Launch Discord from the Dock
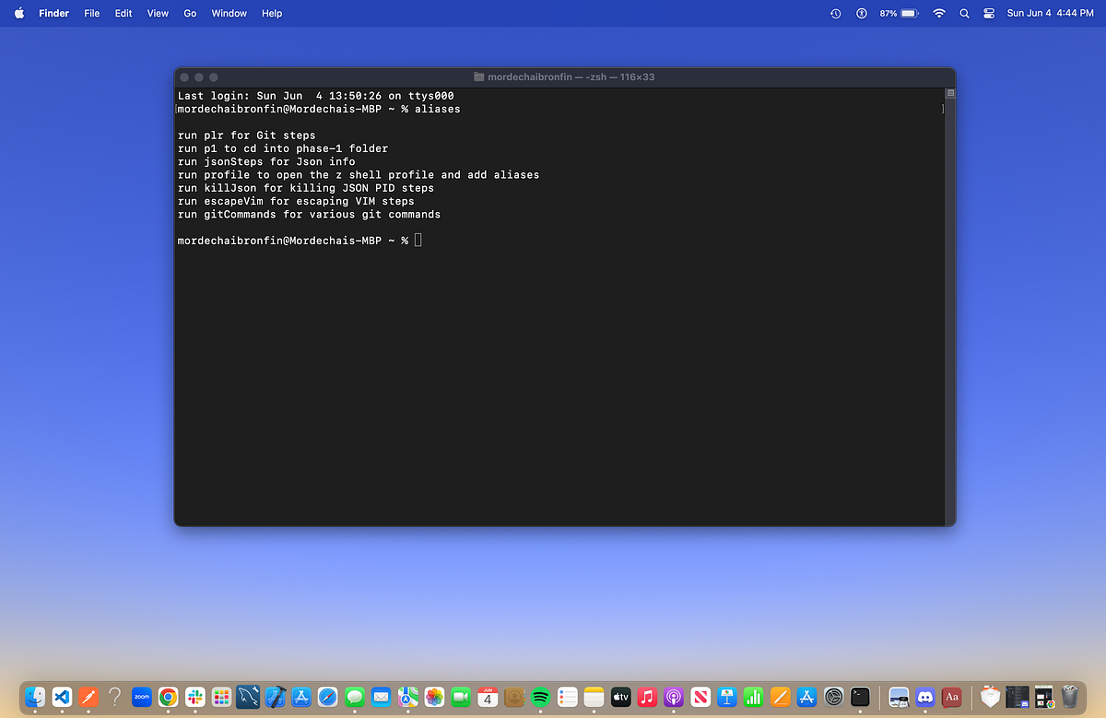The width and height of the screenshot is (1106, 718). [x=924, y=698]
